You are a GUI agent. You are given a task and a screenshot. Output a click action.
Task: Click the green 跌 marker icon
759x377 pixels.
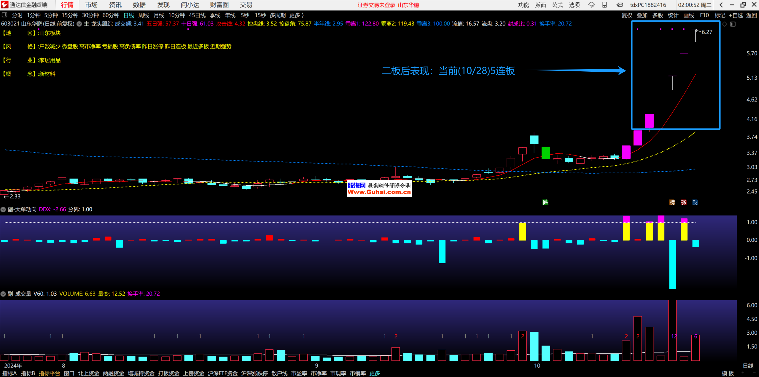545,202
